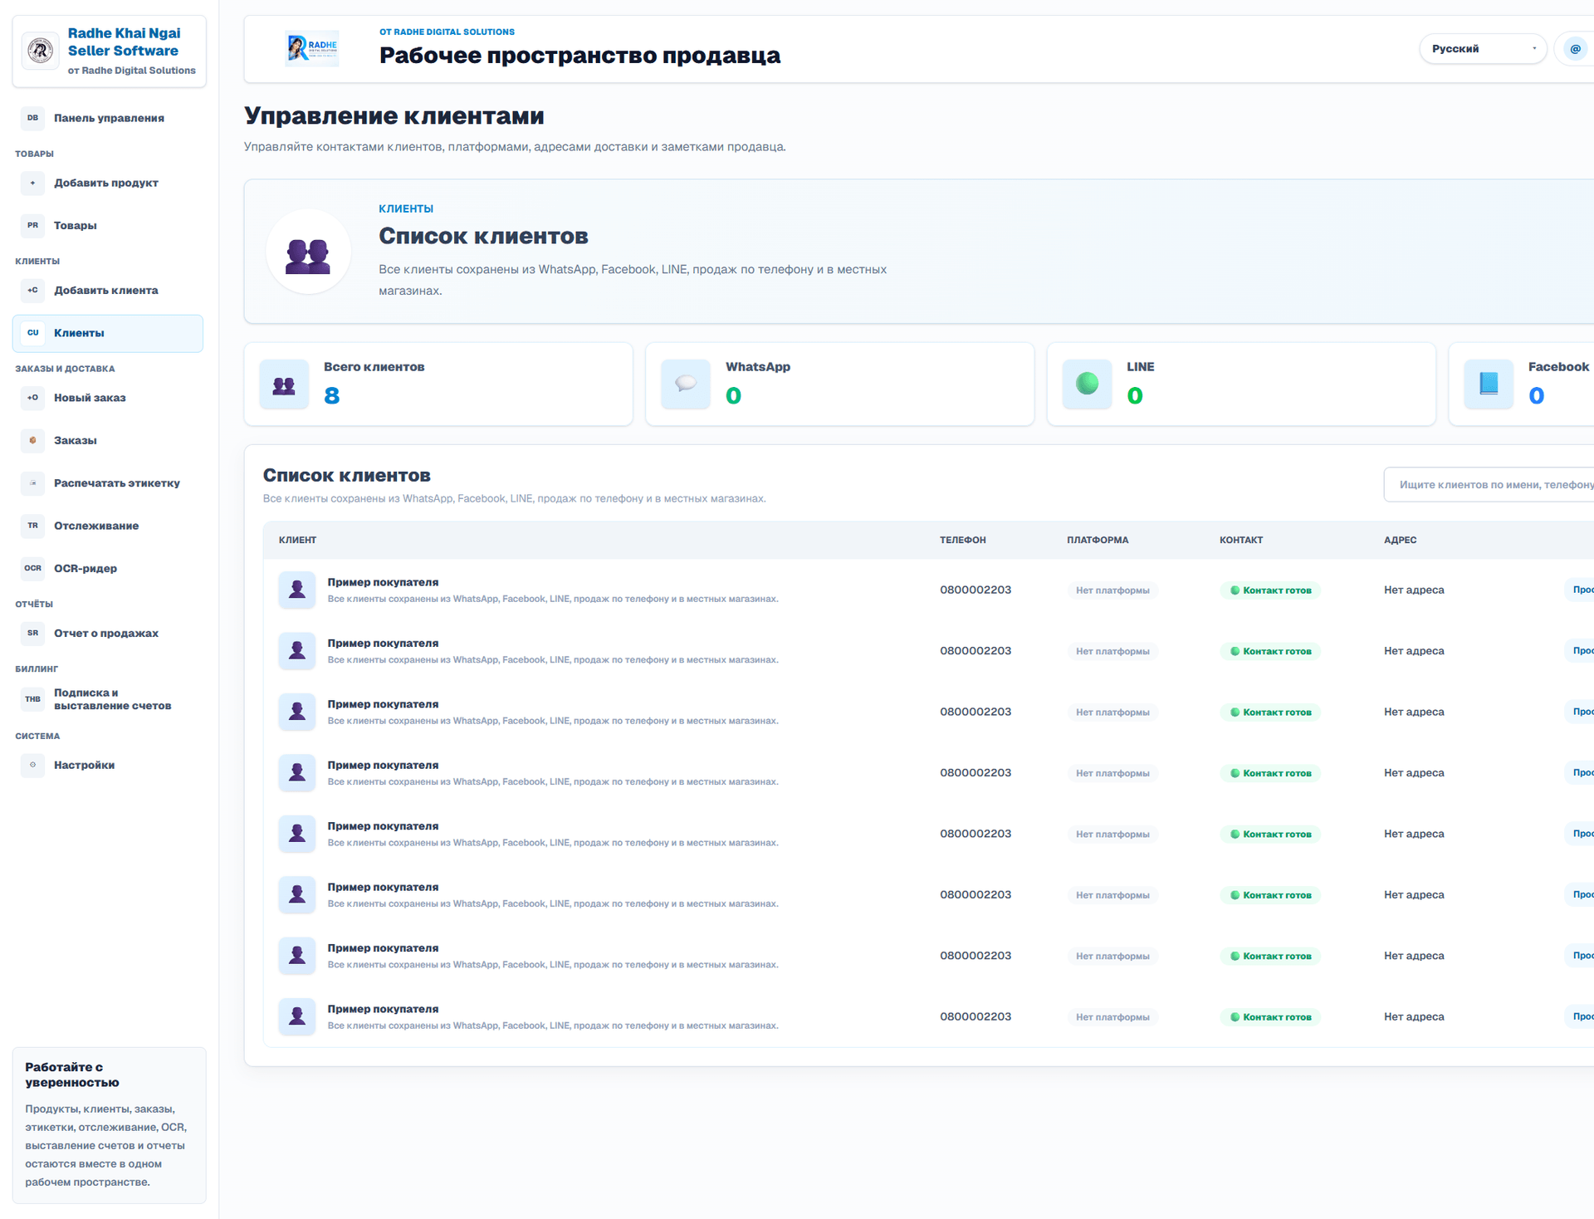Click the КОНТАКТ column header
Viewport: 1594px width, 1219px height.
(1241, 540)
